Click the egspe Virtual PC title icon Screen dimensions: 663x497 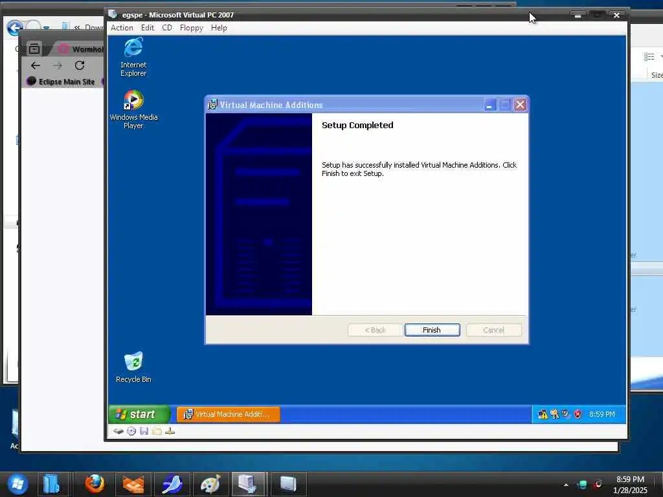tap(113, 14)
